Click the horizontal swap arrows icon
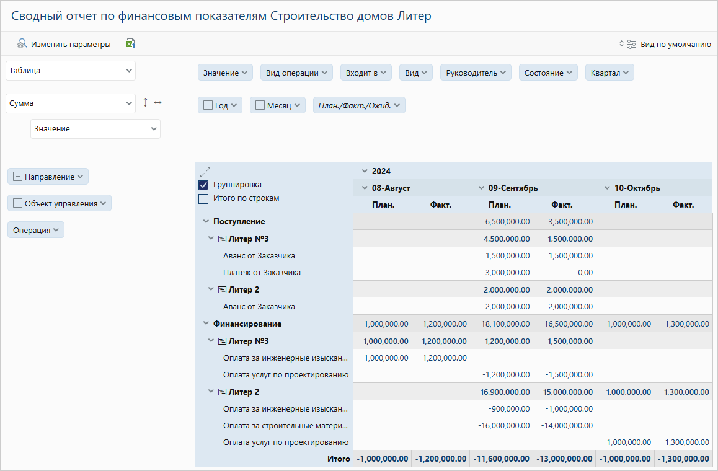The height and width of the screenshot is (471, 718). [x=157, y=103]
